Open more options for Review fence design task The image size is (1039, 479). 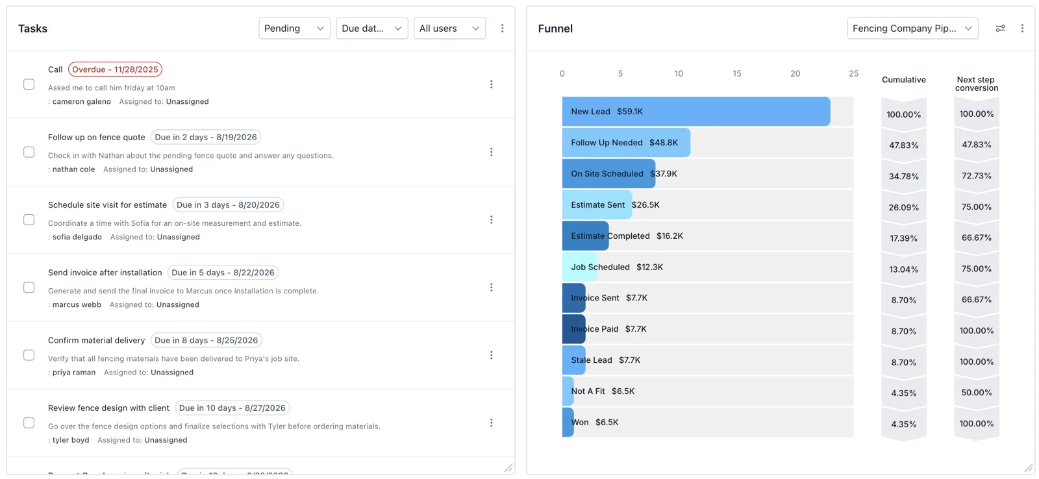[492, 423]
